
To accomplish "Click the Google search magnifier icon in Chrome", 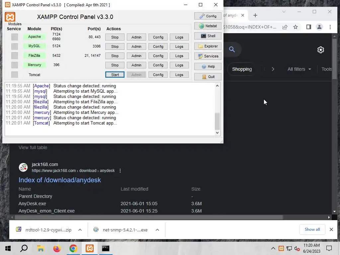I will pyautogui.click(x=232, y=49).
